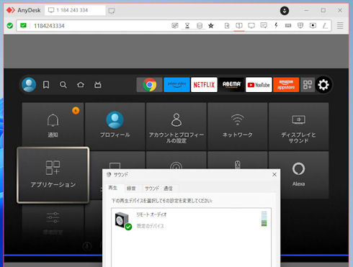Launch the YouTube app tile
This screenshot has height=267, width=353.
coord(259,85)
